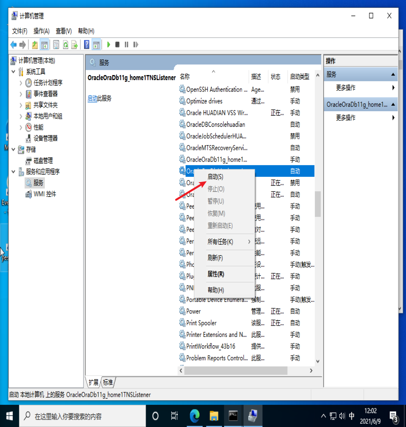Select the Print Spooler service row

click(246, 323)
